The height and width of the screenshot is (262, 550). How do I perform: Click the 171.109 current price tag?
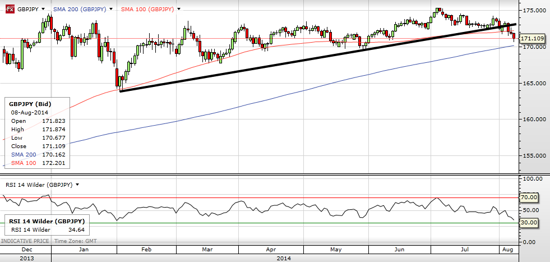point(531,39)
